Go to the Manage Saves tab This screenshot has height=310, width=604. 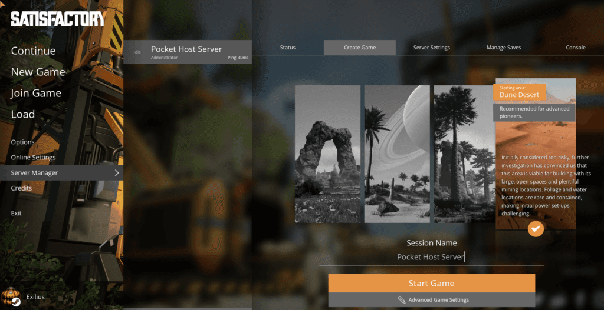coord(504,48)
